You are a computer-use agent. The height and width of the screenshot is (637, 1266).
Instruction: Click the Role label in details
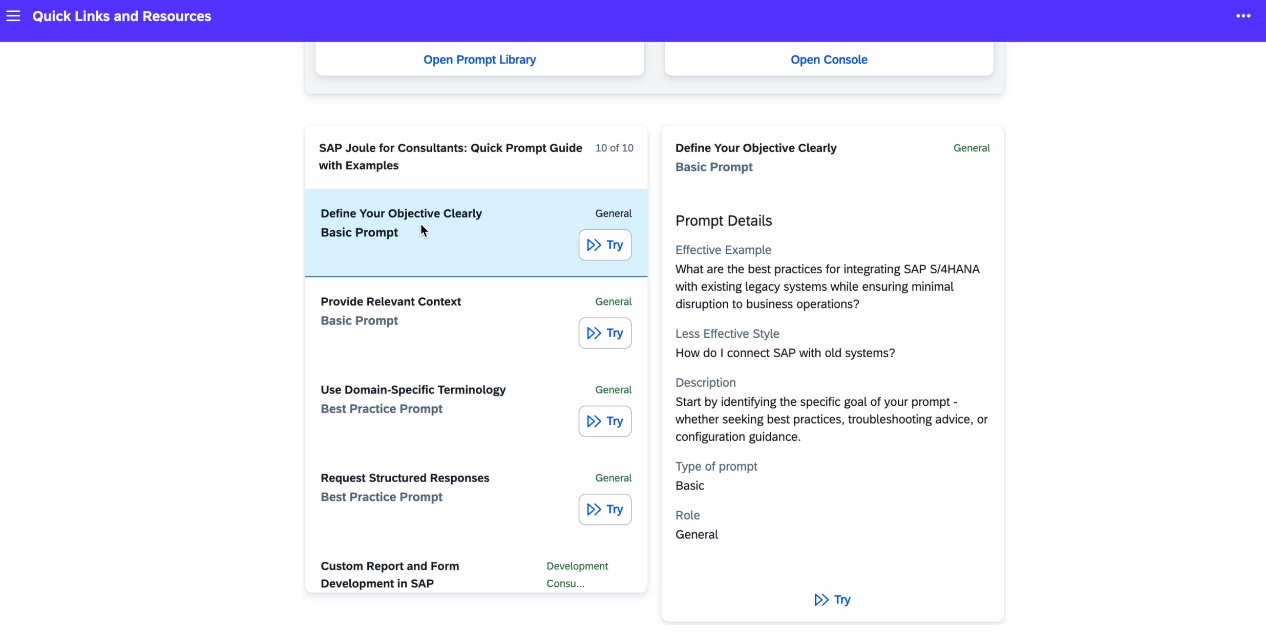pyautogui.click(x=687, y=515)
